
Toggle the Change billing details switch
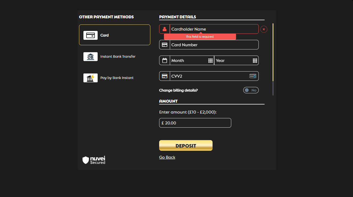251,90
